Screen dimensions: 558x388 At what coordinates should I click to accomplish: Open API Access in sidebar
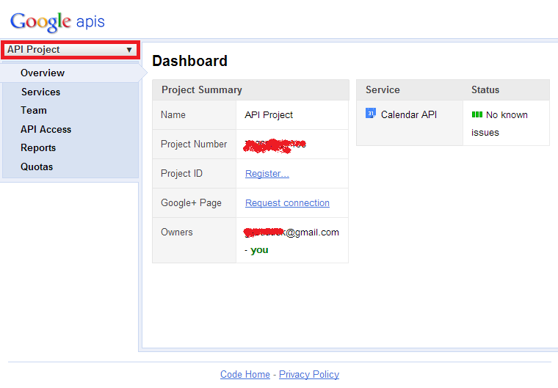[46, 129]
